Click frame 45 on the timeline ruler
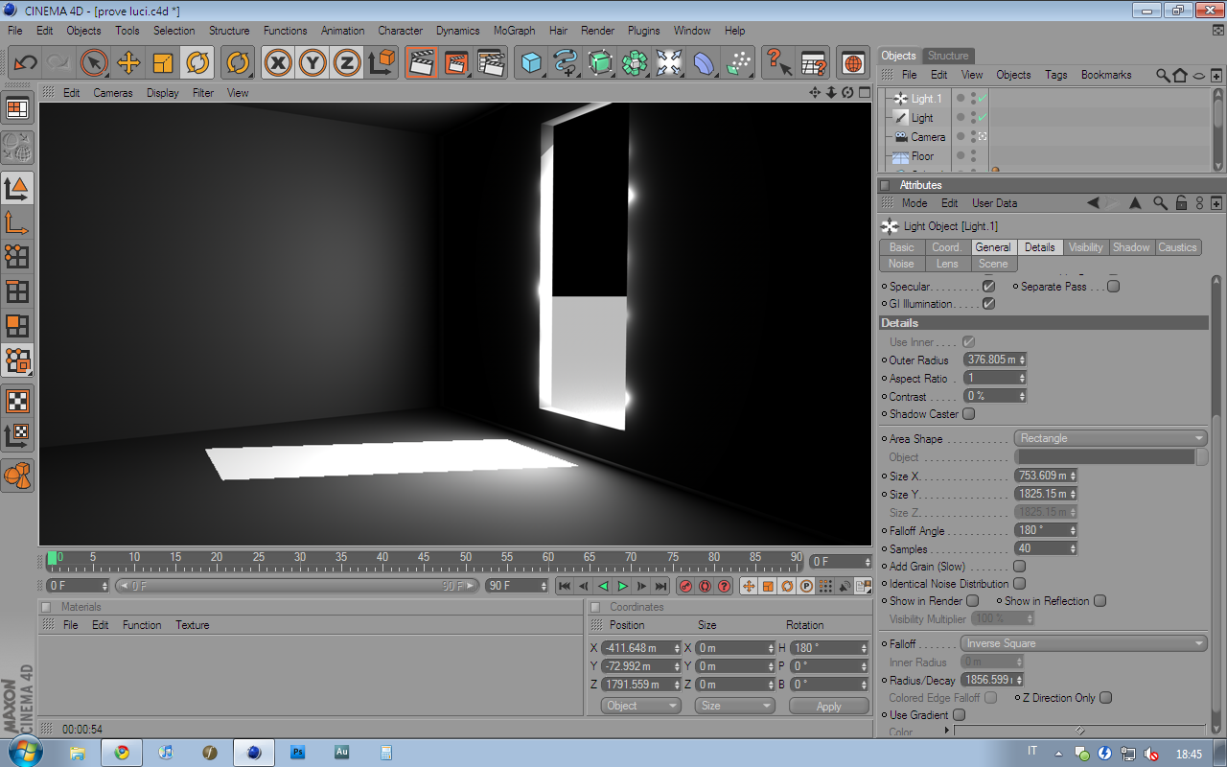 coord(424,557)
